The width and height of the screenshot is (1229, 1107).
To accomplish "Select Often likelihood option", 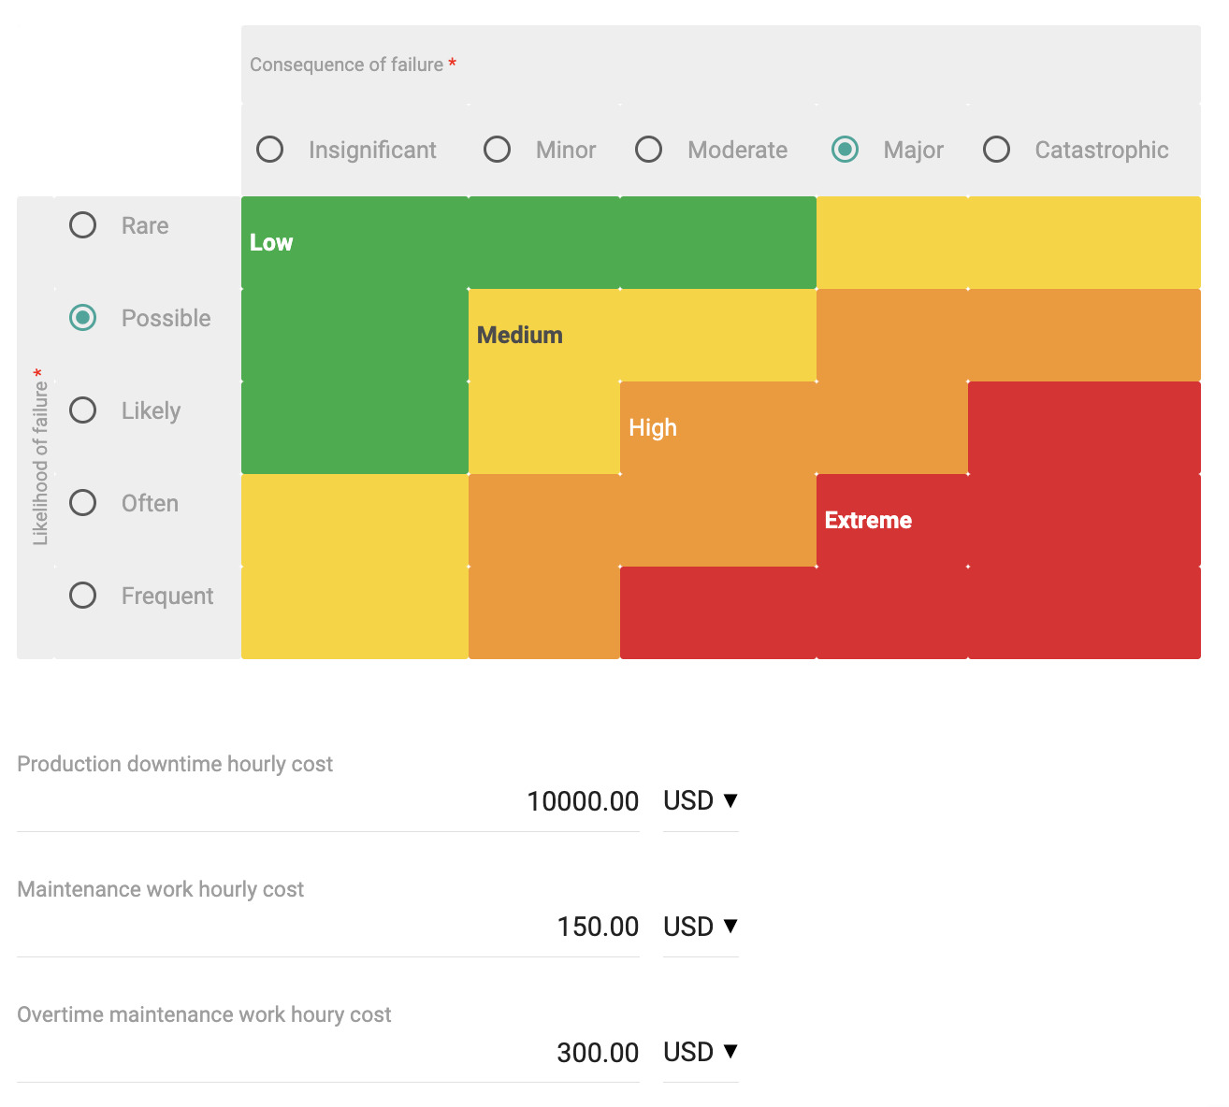I will pos(83,503).
